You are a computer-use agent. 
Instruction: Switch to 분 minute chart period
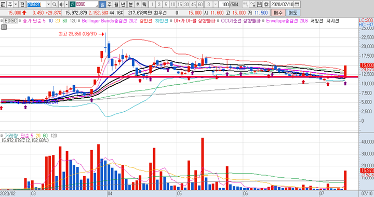pos(130,4)
